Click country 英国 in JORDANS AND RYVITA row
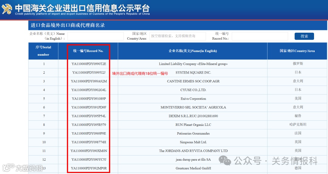The image size is (328, 174). [298, 151]
